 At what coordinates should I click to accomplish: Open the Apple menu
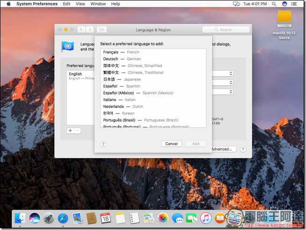coord(8,4)
